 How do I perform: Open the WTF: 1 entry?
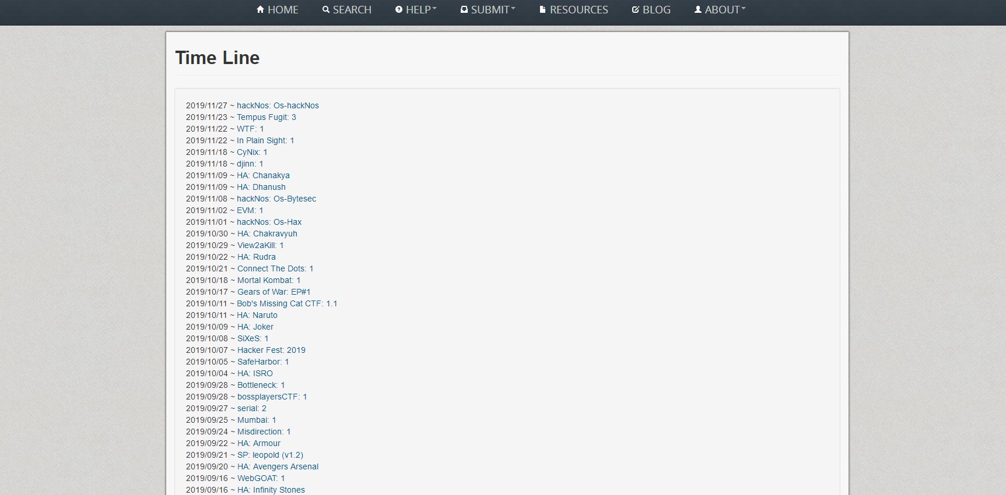250,129
